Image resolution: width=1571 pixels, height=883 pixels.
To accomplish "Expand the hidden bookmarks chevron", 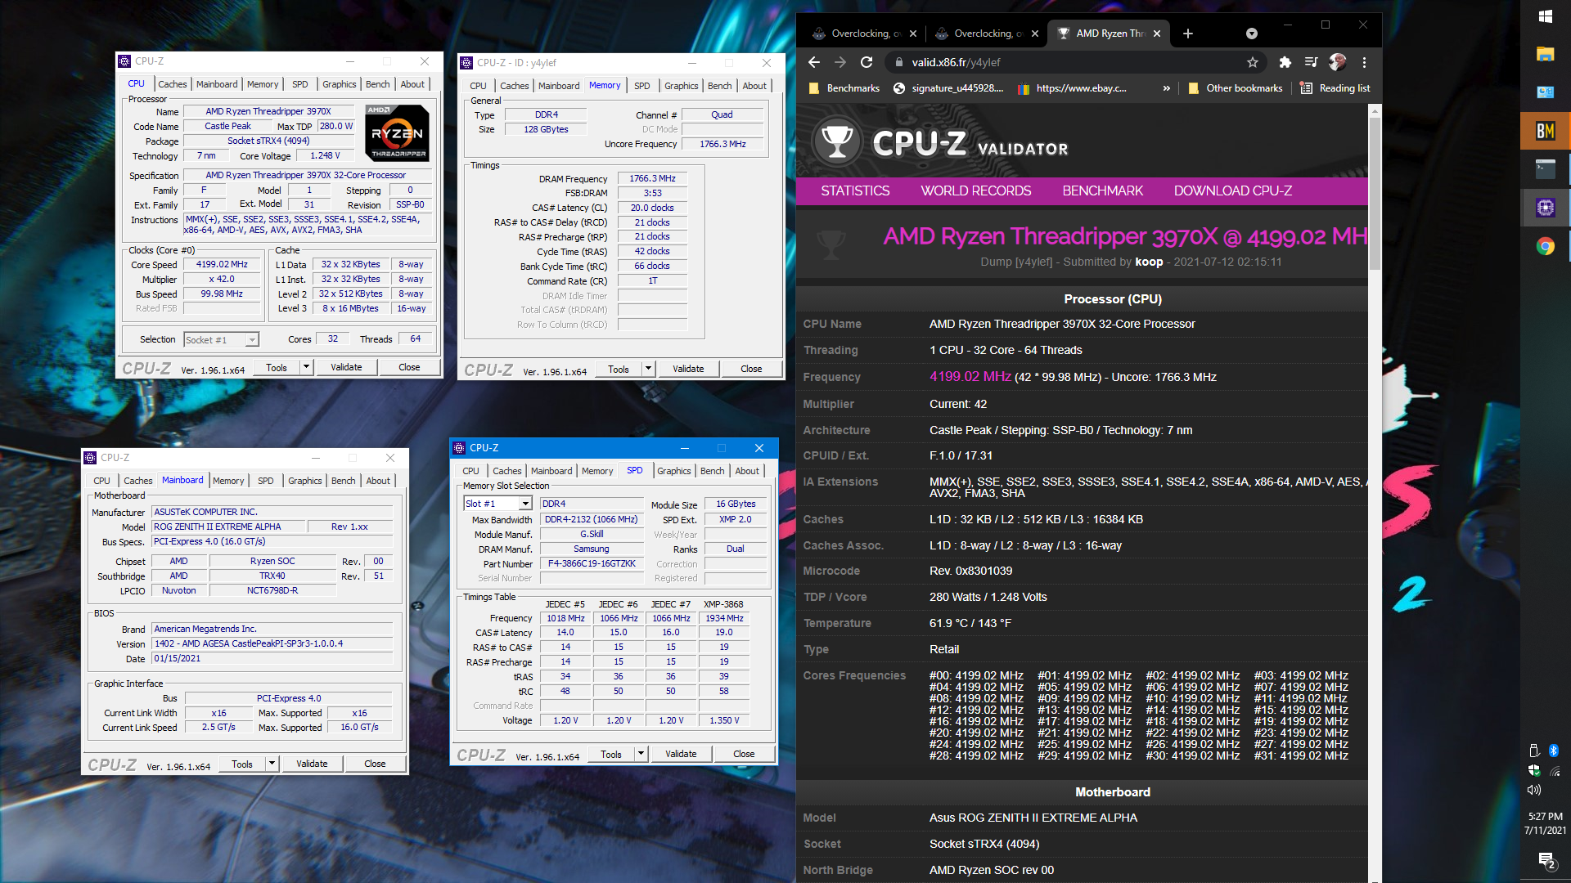I will tap(1166, 88).
